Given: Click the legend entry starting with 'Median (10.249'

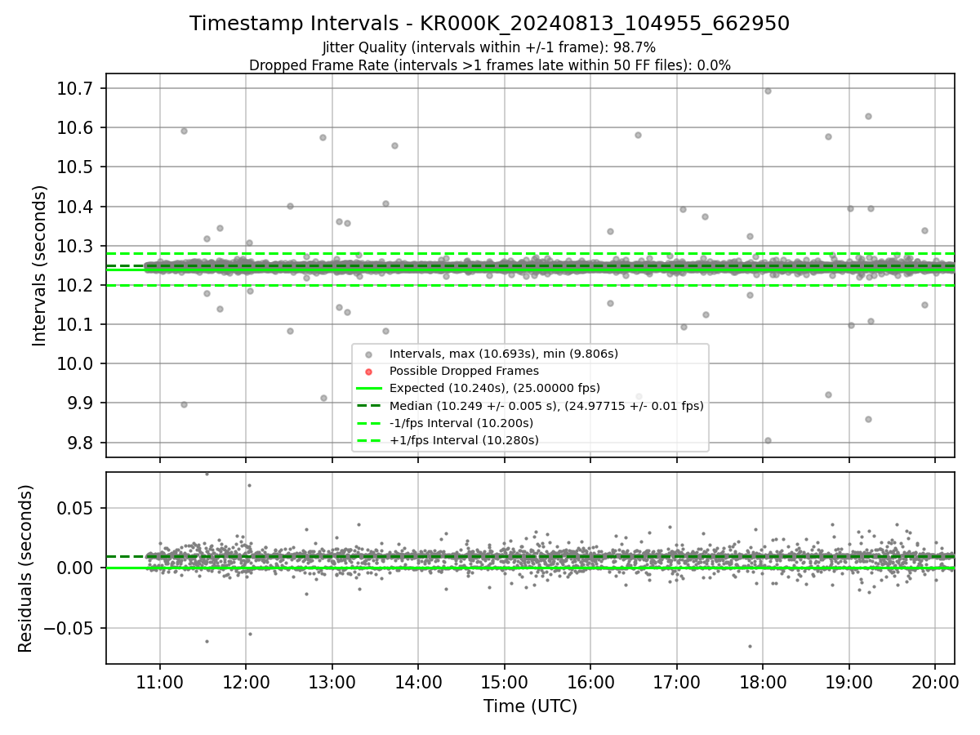Looking at the screenshot, I should [x=546, y=405].
